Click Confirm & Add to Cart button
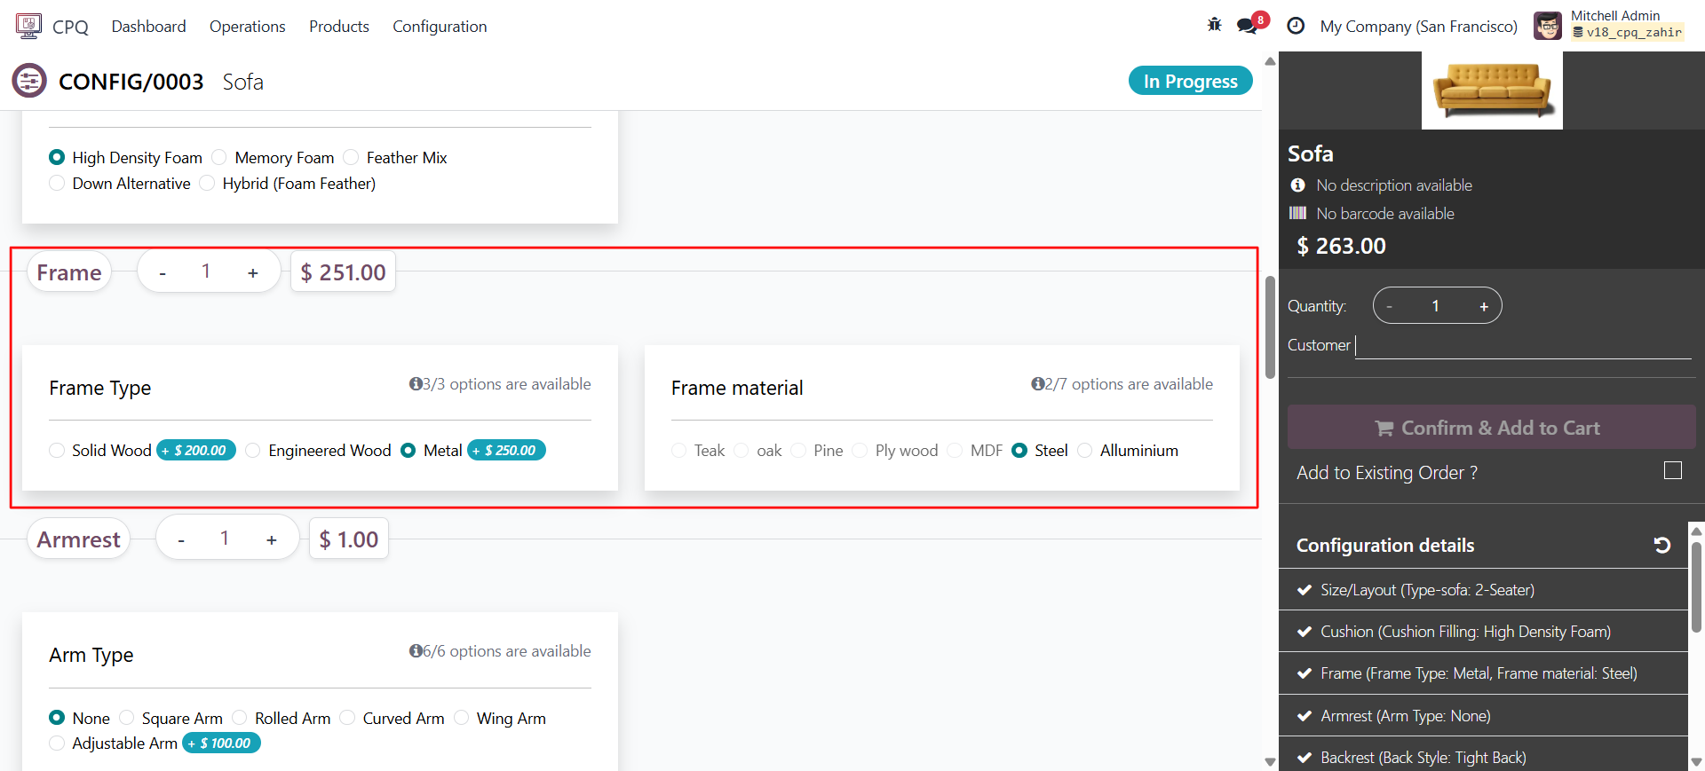Screen dimensions: 1705x771 pyautogui.click(x=1491, y=427)
